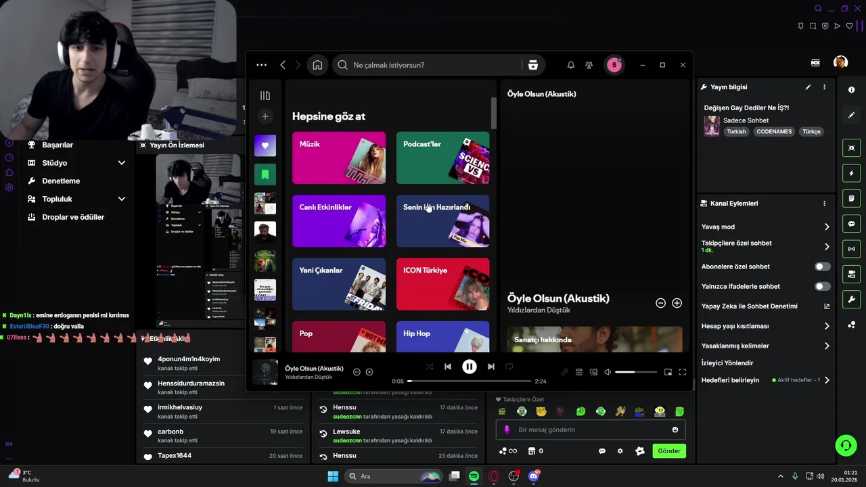
Task: Open Spotify friend activity icon
Action: pyautogui.click(x=589, y=65)
